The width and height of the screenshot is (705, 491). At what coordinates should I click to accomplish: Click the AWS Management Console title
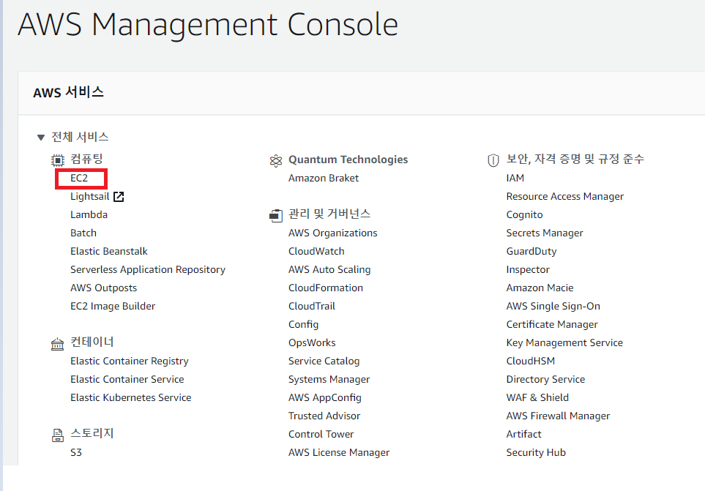tap(208, 25)
